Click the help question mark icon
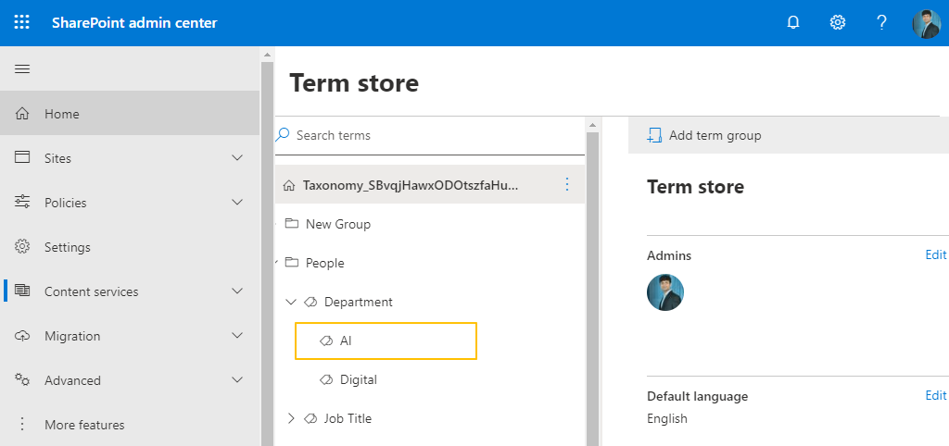The width and height of the screenshot is (949, 446). (x=882, y=22)
